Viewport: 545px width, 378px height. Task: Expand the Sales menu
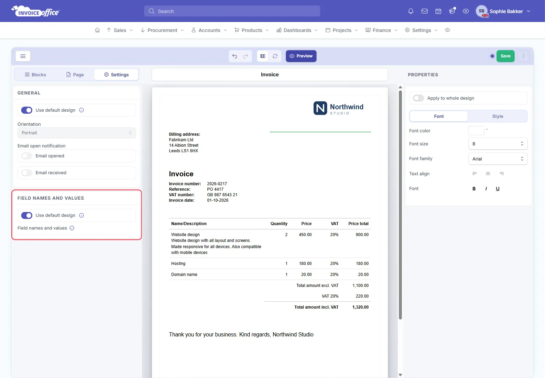(120, 30)
